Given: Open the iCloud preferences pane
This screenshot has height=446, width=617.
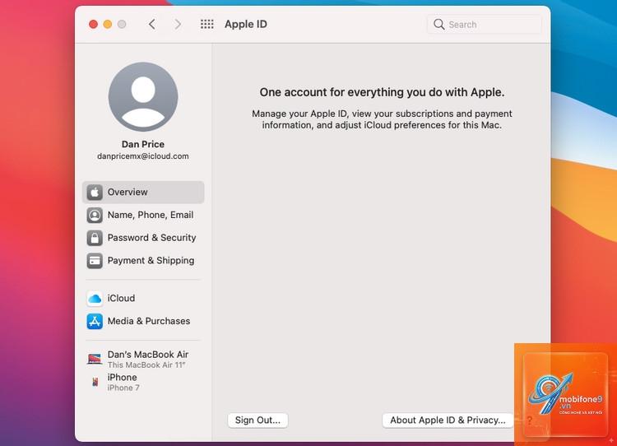Looking at the screenshot, I should pos(143,299).
